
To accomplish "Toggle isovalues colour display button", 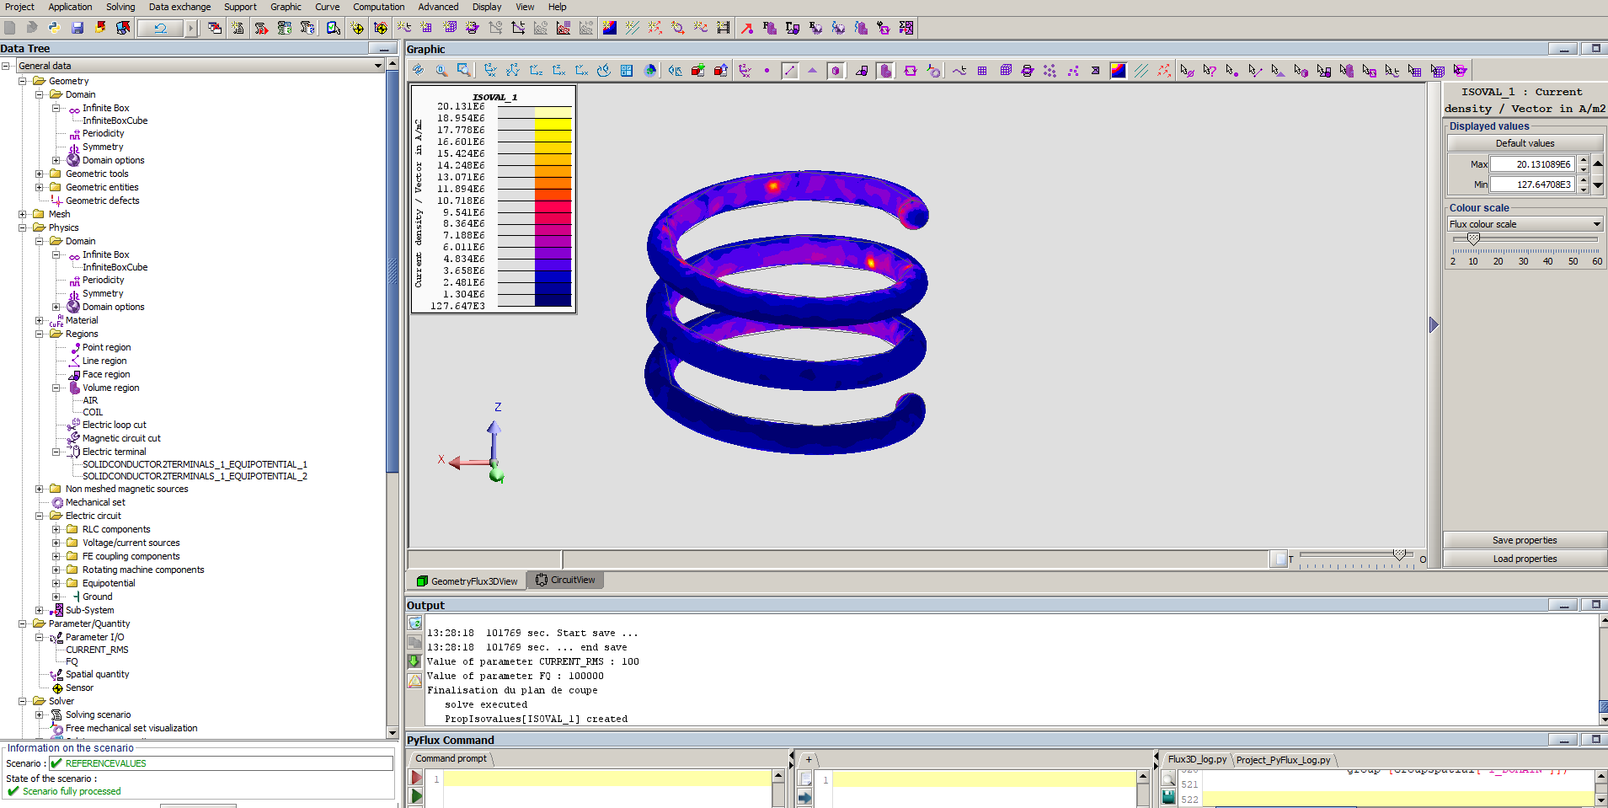I will coord(1118,71).
